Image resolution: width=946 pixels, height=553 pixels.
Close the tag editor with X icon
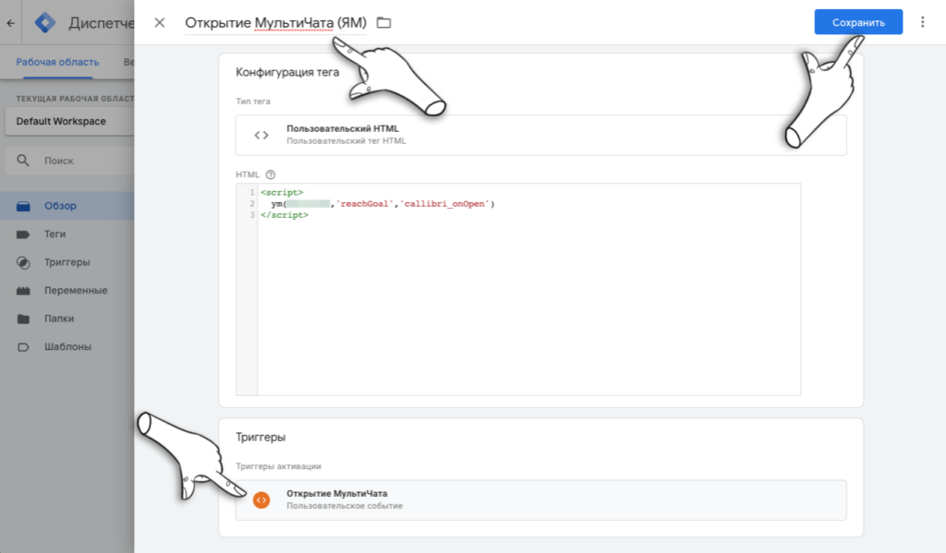(160, 22)
